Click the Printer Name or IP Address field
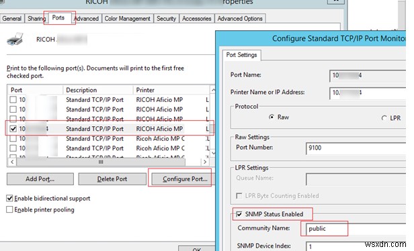The height and width of the screenshot is (251, 414). pos(368,93)
